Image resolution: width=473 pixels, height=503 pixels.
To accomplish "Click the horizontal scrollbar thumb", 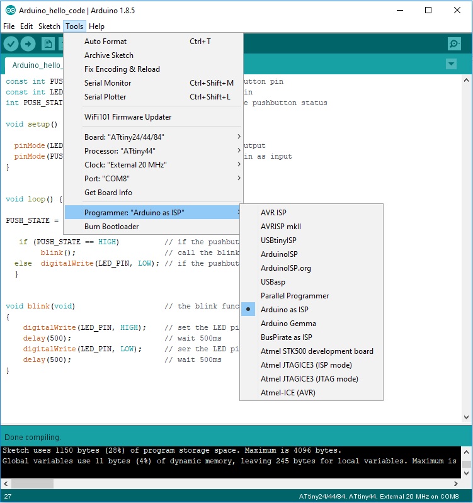I will pyautogui.click(x=32, y=483).
